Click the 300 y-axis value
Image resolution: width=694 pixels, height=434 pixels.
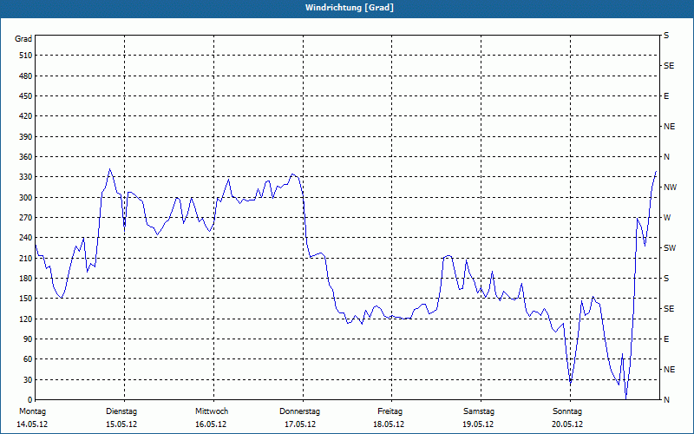(25, 198)
